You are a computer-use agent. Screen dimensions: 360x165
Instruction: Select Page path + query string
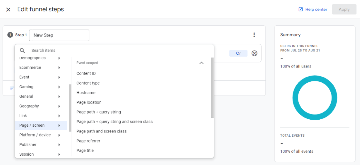point(99,112)
